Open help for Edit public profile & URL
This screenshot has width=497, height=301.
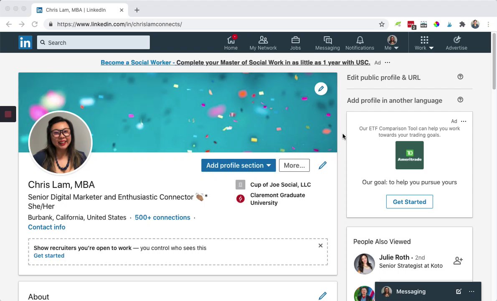460,77
